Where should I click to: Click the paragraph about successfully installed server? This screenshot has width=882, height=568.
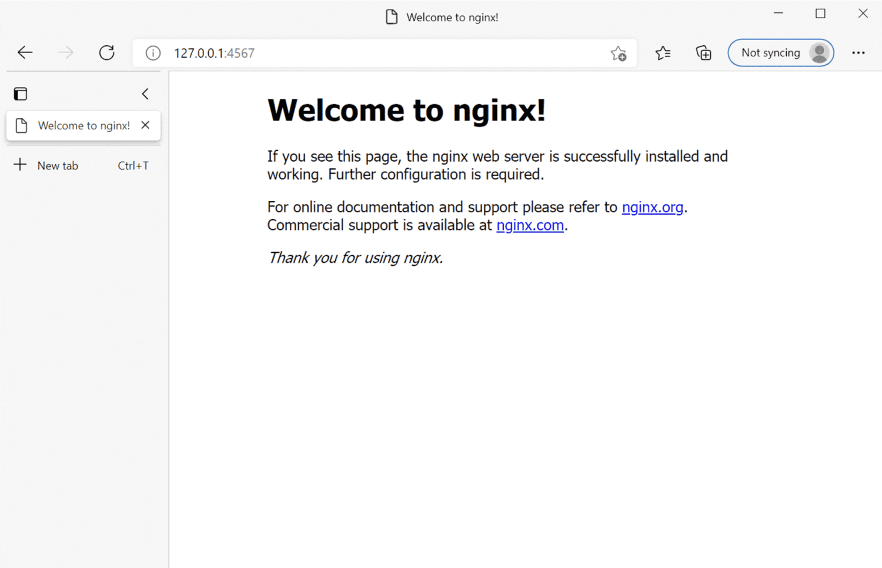click(x=497, y=165)
